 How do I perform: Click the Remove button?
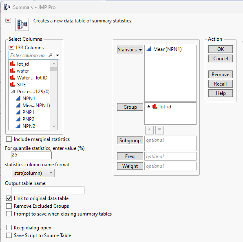221,75
